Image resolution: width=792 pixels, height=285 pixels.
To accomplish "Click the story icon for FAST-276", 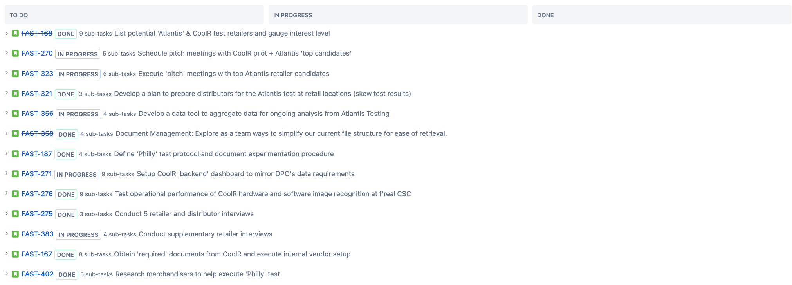I will (15, 194).
